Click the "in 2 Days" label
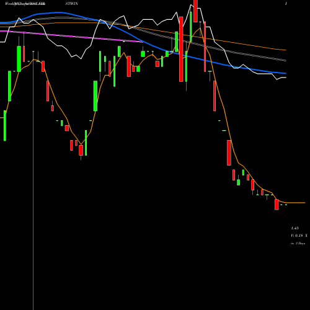This screenshot has height=310, width=310. point(298,244)
